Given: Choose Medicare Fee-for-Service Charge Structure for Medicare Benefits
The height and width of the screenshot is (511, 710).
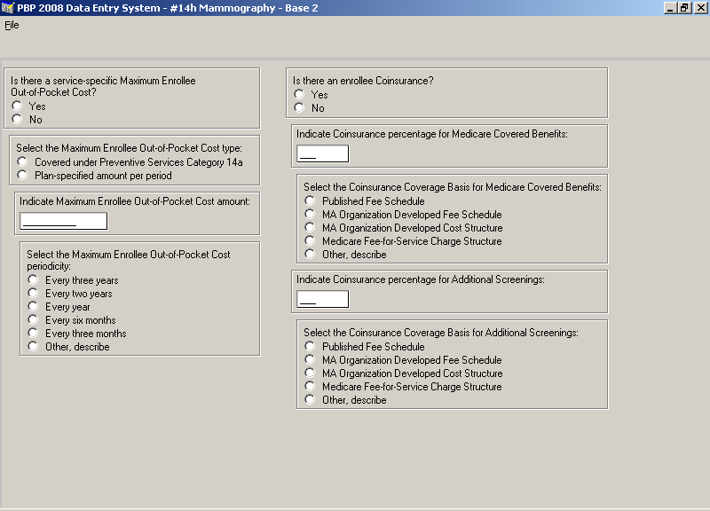Looking at the screenshot, I should tap(310, 240).
